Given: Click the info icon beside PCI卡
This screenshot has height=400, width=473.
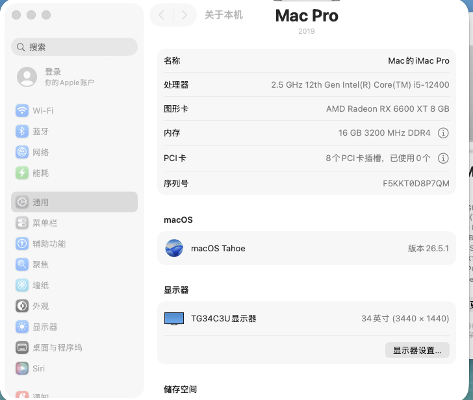Looking at the screenshot, I should [443, 158].
